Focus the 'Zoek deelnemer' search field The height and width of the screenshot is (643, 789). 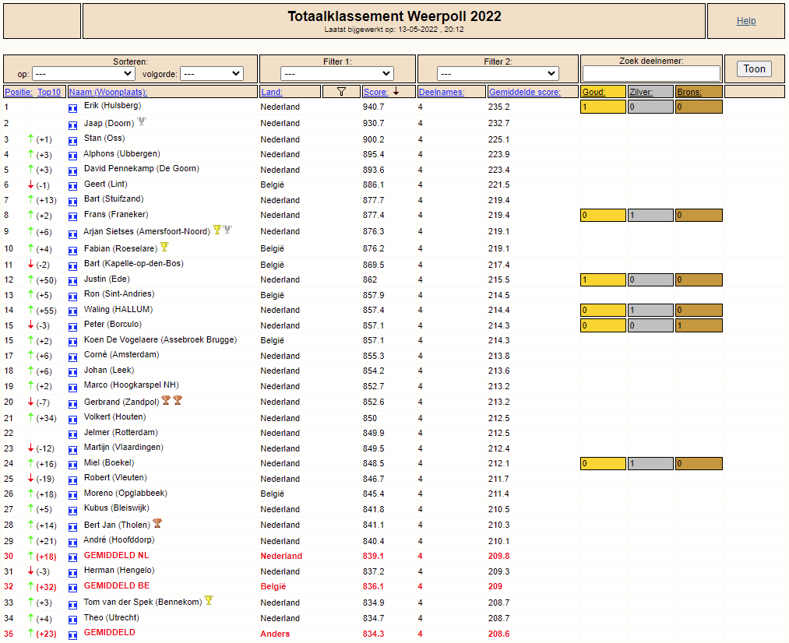pos(651,73)
